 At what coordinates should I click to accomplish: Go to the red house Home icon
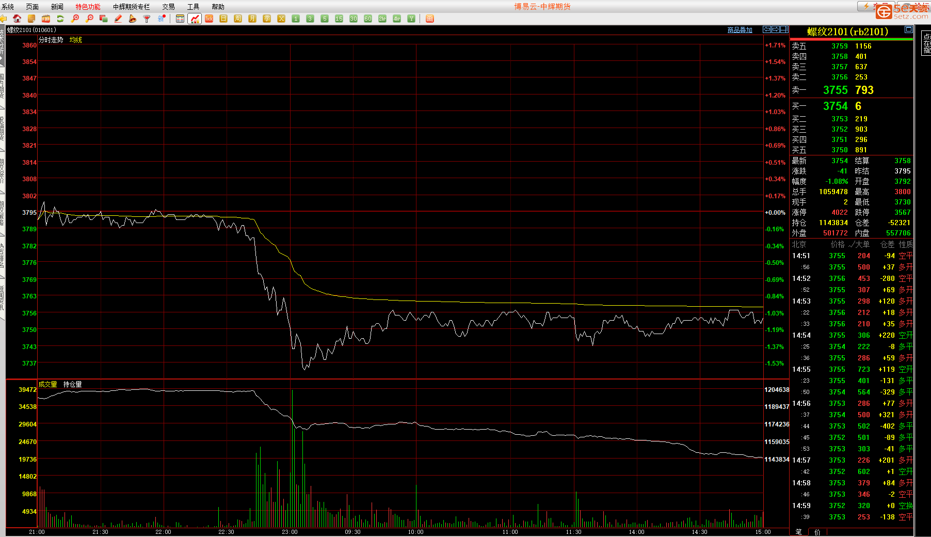[x=17, y=19]
